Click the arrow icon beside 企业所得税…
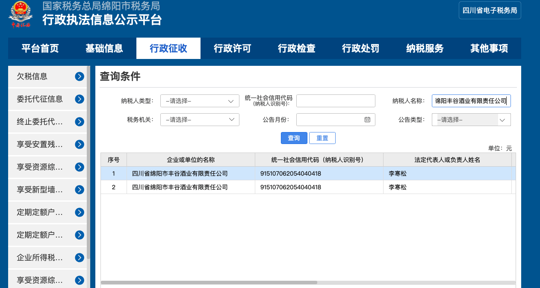 (80, 258)
